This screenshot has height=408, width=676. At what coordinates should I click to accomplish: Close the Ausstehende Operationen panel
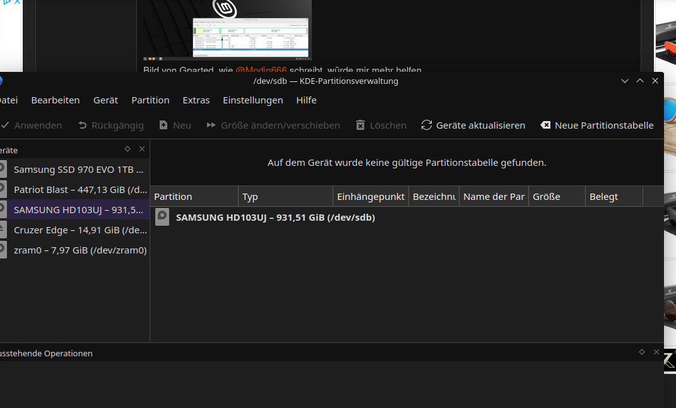656,352
